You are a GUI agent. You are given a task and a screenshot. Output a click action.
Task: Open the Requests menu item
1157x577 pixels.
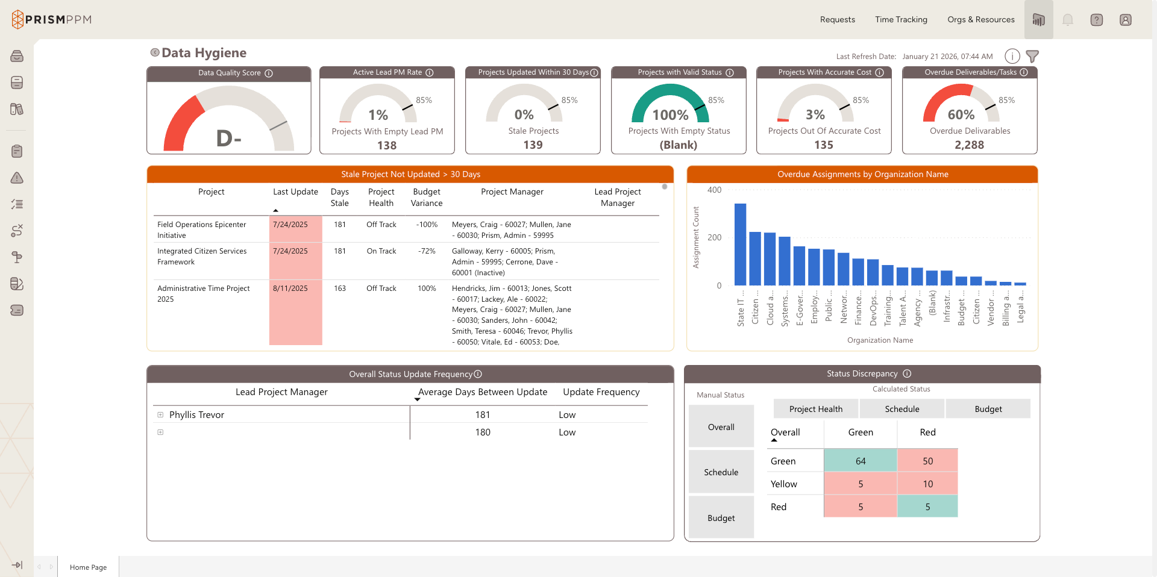[x=837, y=19]
